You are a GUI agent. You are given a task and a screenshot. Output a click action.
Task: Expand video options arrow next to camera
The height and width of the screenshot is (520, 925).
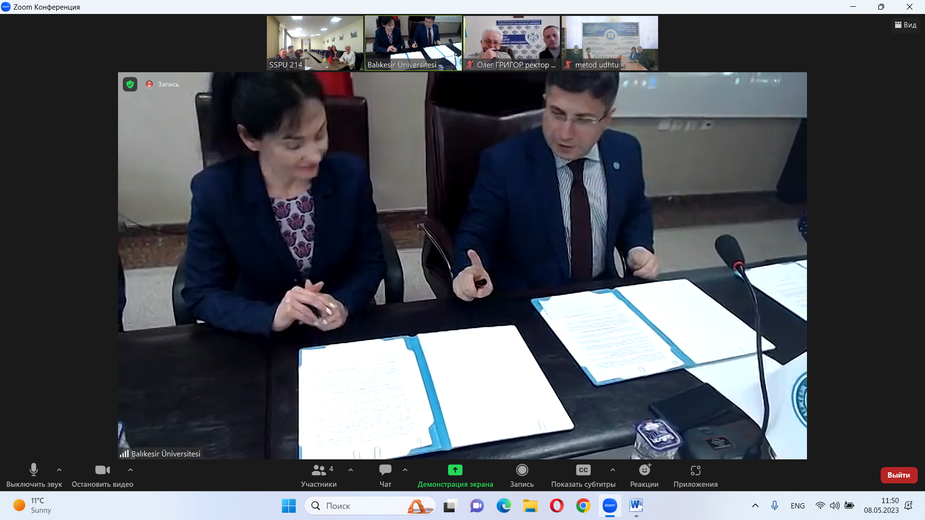(x=131, y=470)
